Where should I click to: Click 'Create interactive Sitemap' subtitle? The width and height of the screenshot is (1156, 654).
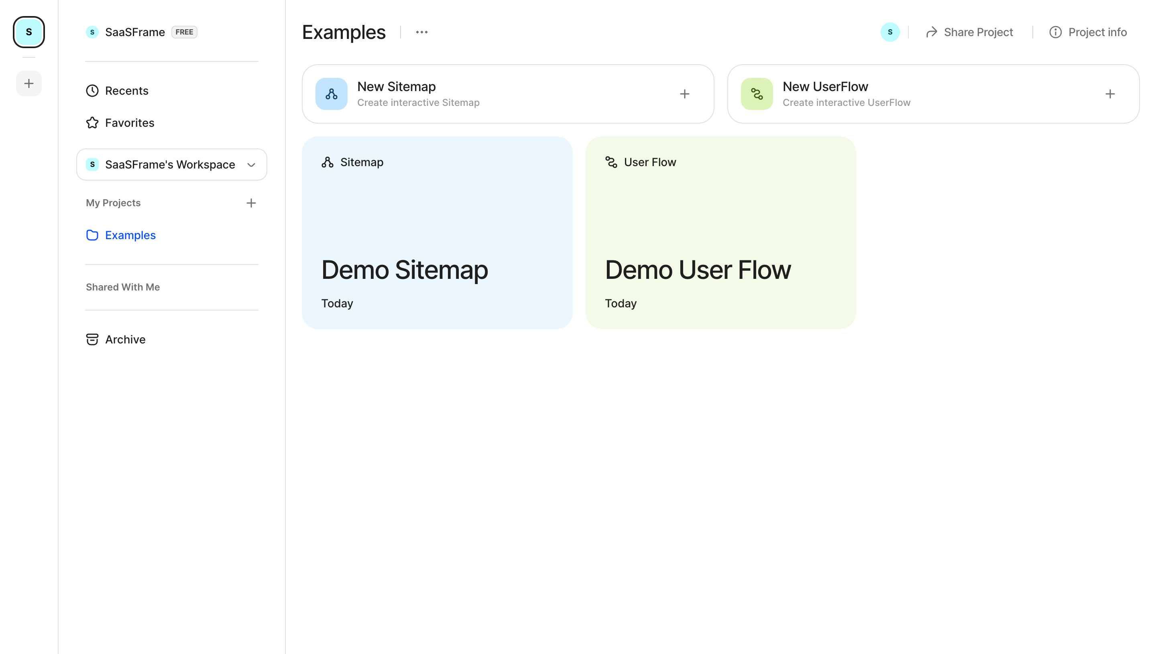click(x=418, y=102)
